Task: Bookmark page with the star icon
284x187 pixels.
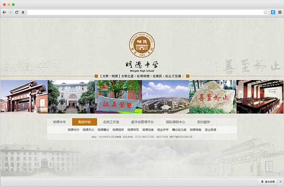Action: [266, 12]
